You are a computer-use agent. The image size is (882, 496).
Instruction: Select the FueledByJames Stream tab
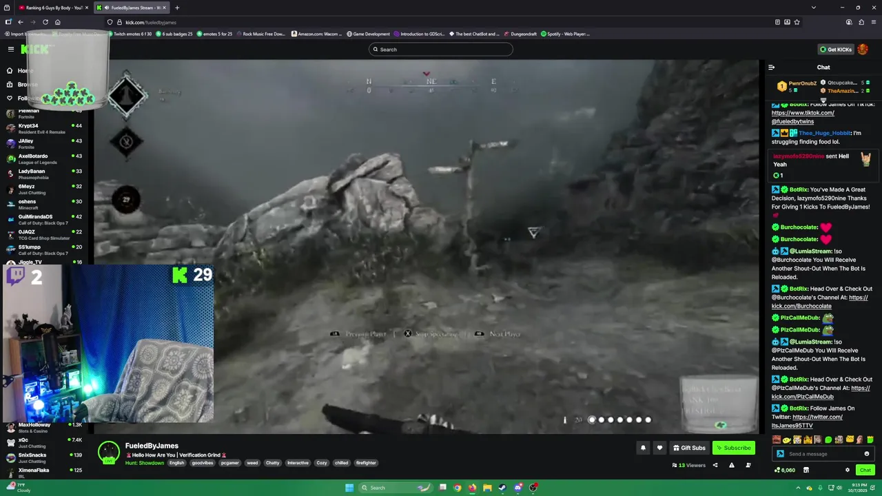click(x=131, y=8)
